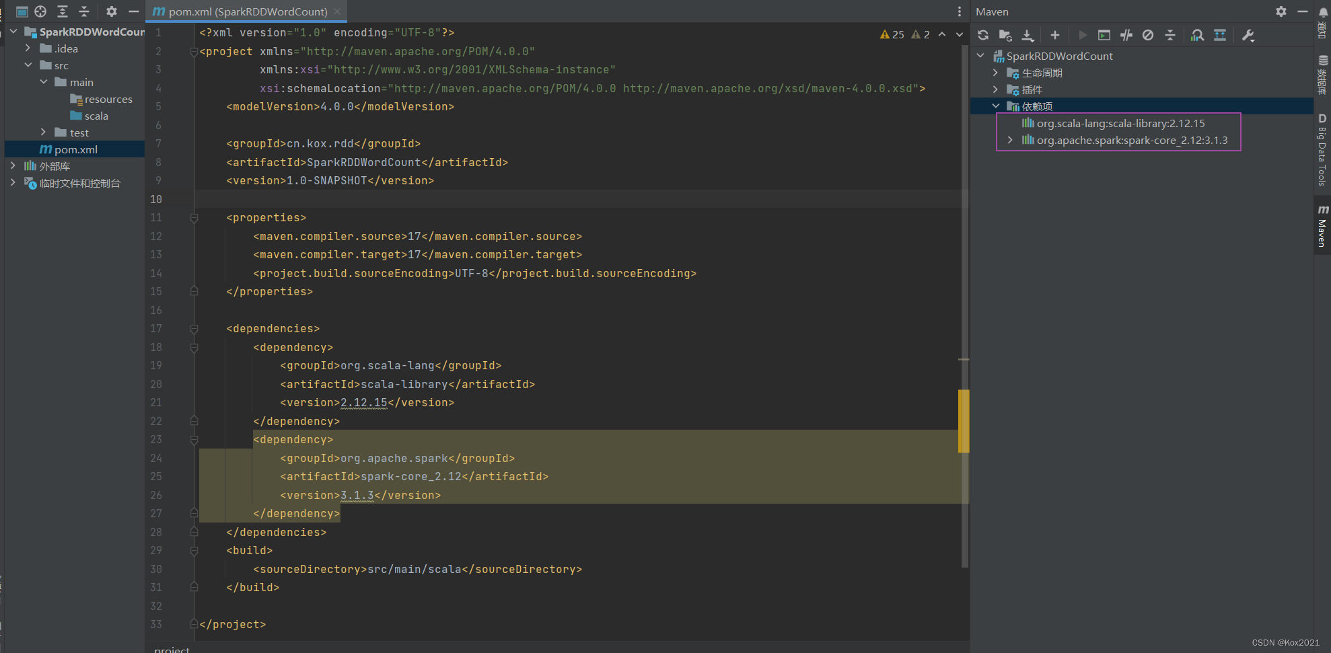The image size is (1331, 653).
Task: Collapse all in Project tool window
Action: pos(84,11)
